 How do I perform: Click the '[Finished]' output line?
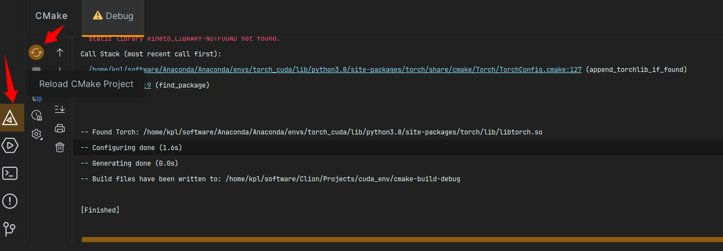100,210
